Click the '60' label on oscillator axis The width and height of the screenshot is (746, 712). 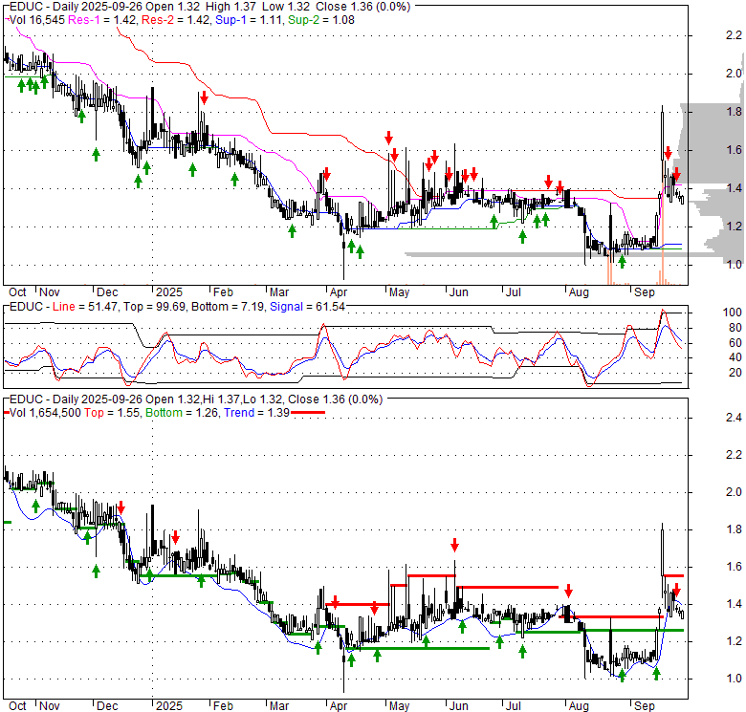pos(735,343)
